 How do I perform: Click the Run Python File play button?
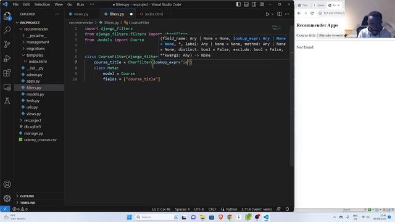pyautogui.click(x=267, y=14)
